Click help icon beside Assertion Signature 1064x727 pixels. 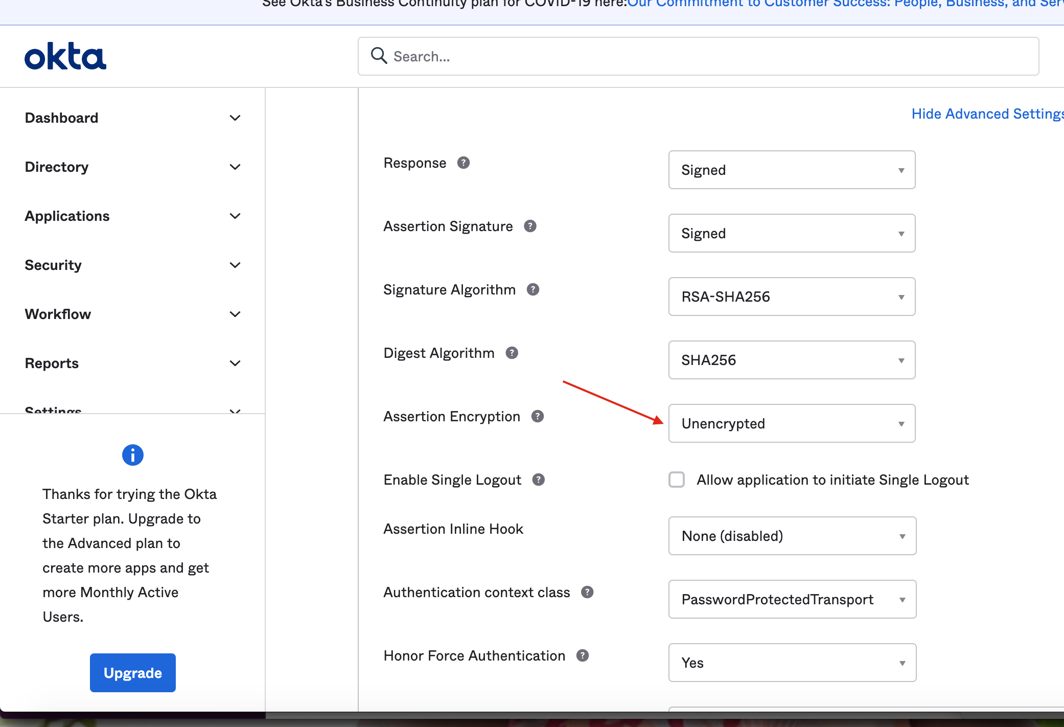[530, 226]
